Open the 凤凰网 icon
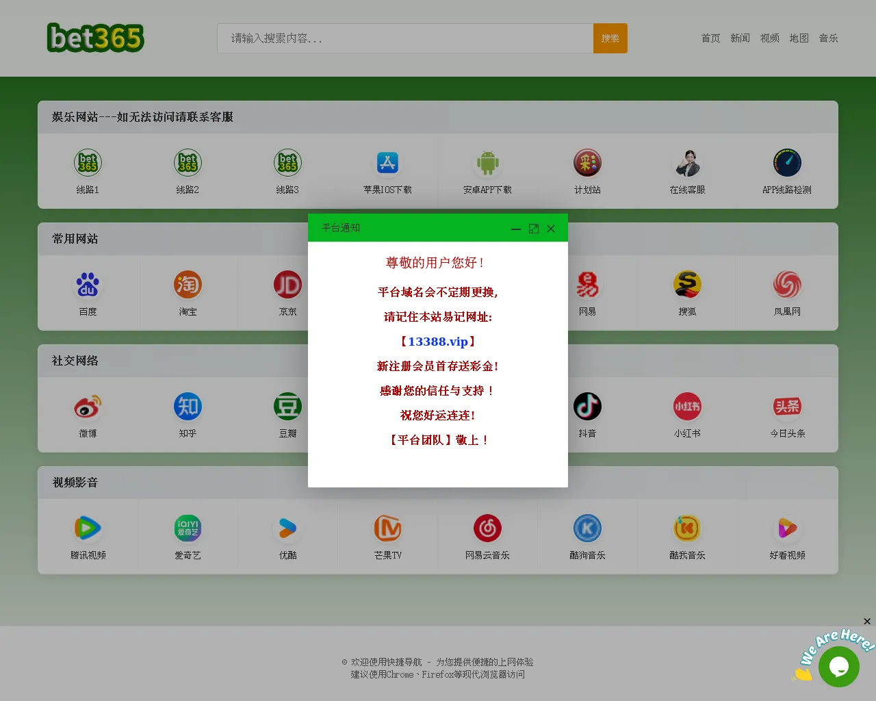 coord(787,285)
